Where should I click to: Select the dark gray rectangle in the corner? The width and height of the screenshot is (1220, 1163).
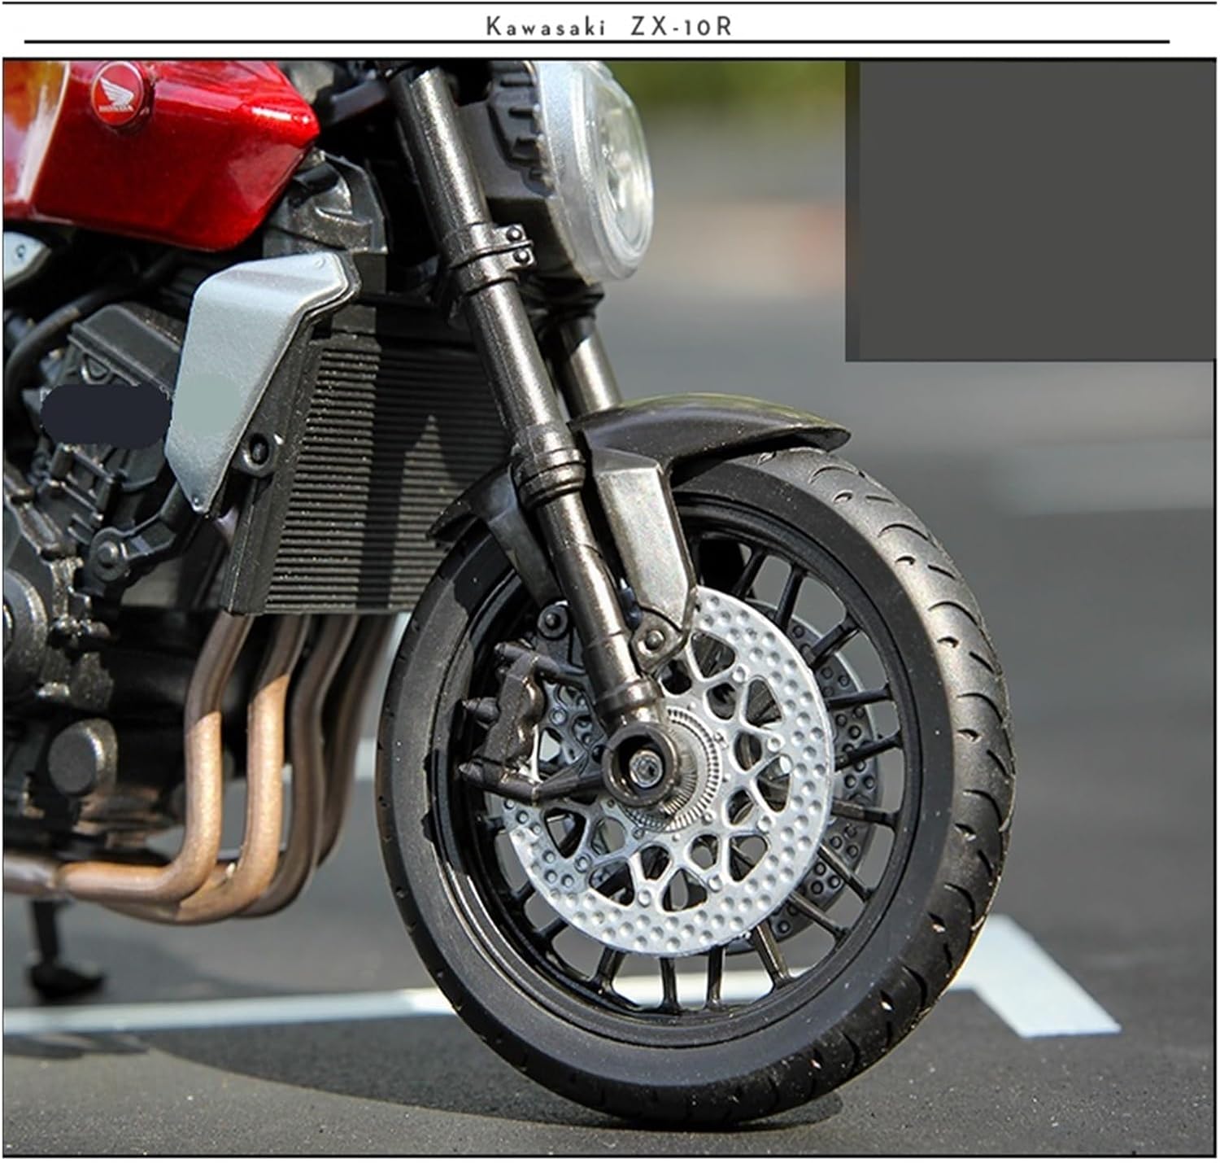[x=1030, y=210]
